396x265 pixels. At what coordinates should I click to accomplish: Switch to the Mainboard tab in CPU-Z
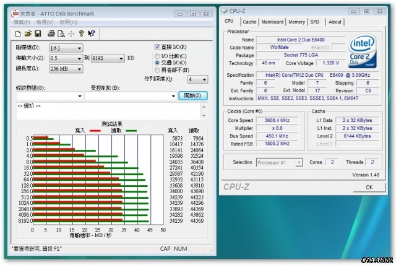click(x=272, y=22)
